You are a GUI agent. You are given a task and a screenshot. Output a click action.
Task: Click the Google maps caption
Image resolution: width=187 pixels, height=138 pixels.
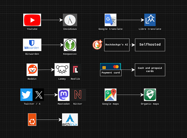(x=111, y=104)
